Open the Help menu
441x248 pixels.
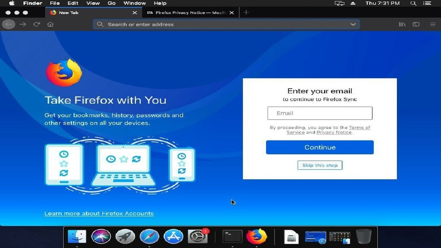point(160,3)
